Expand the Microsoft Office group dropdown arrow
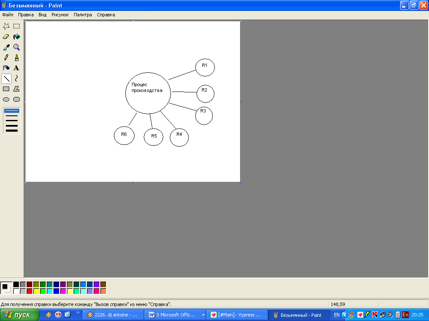 [203, 315]
